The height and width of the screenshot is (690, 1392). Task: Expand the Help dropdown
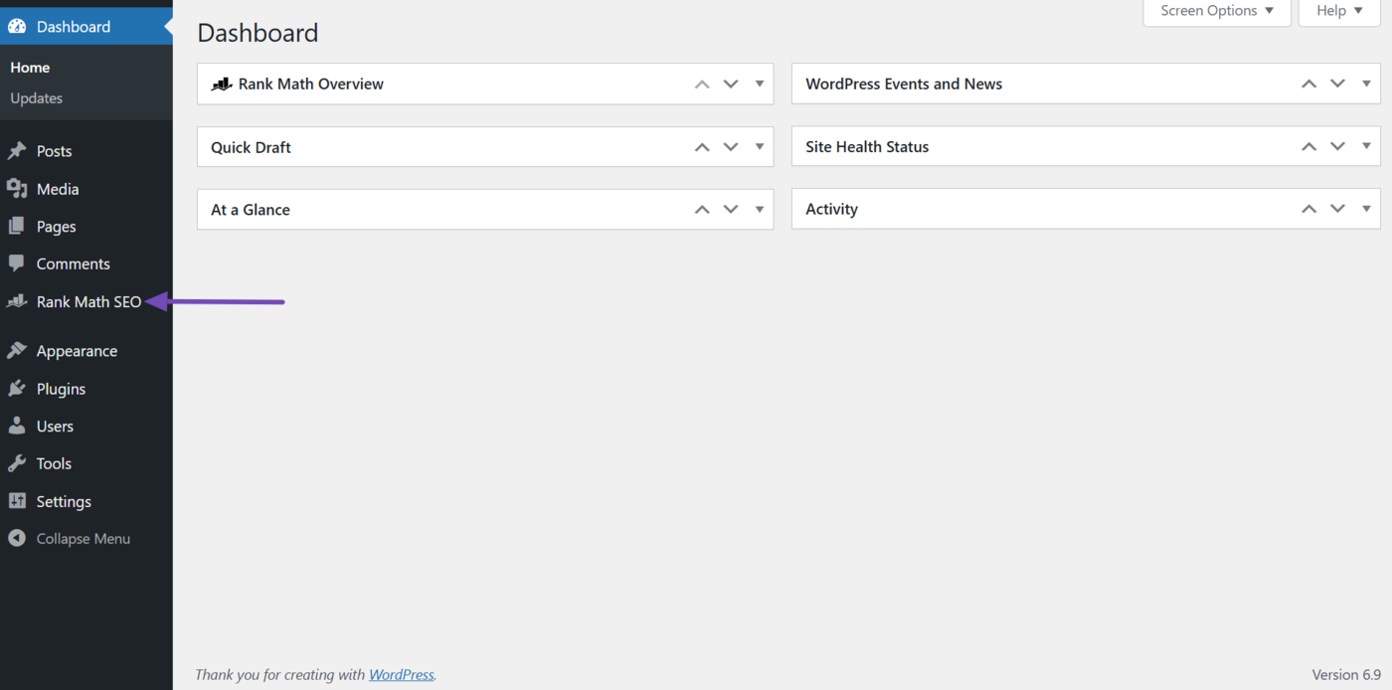point(1337,11)
